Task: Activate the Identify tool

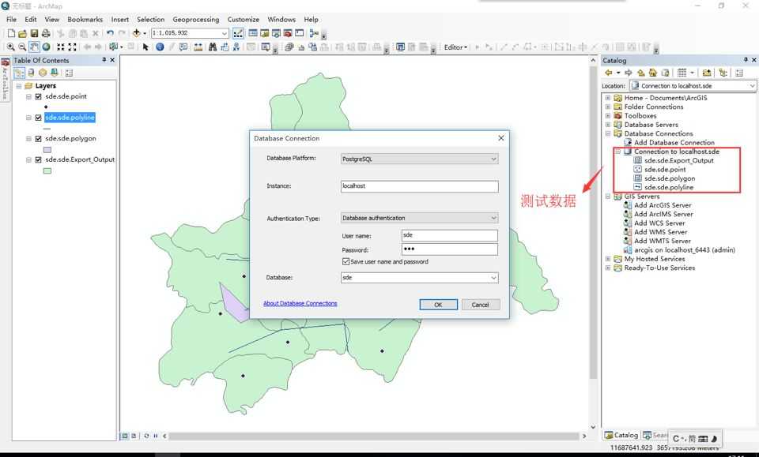Action: click(160, 47)
